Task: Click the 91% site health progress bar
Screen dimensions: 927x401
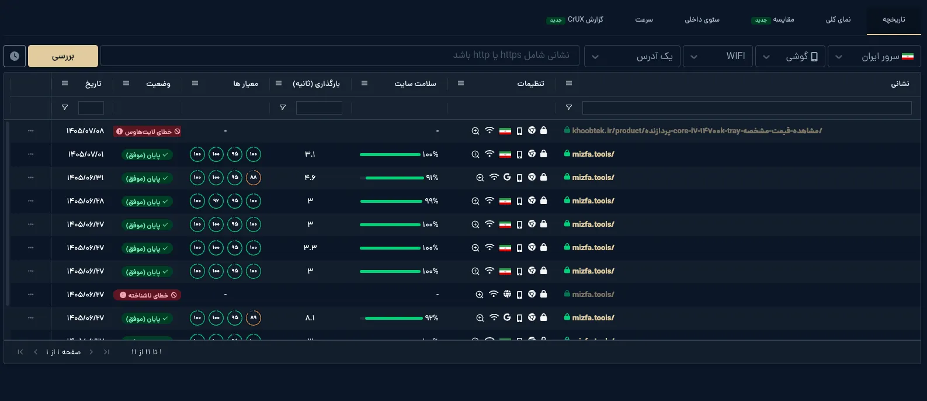Action: [392, 178]
